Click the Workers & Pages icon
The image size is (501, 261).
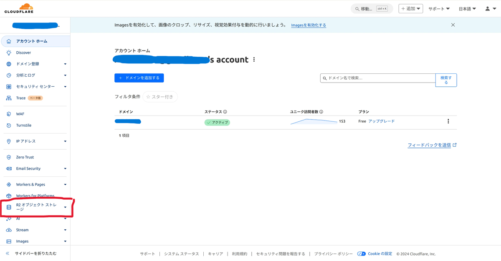coord(9,184)
